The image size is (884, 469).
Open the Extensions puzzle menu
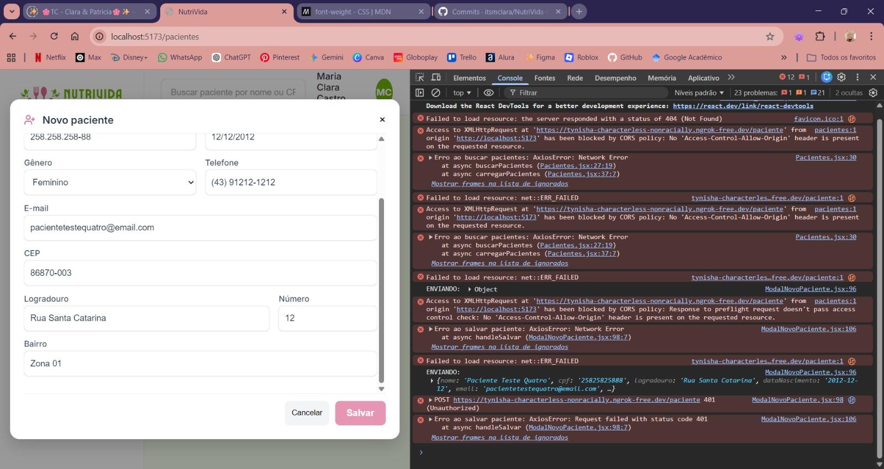(820, 36)
